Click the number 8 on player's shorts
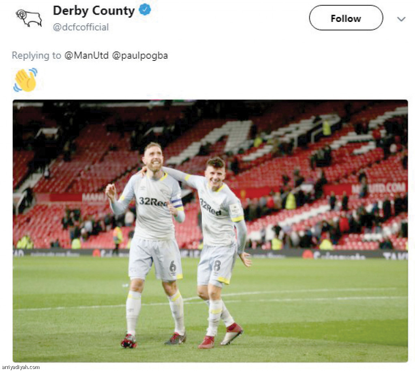Image resolution: width=415 pixels, height=371 pixels. tap(217, 265)
